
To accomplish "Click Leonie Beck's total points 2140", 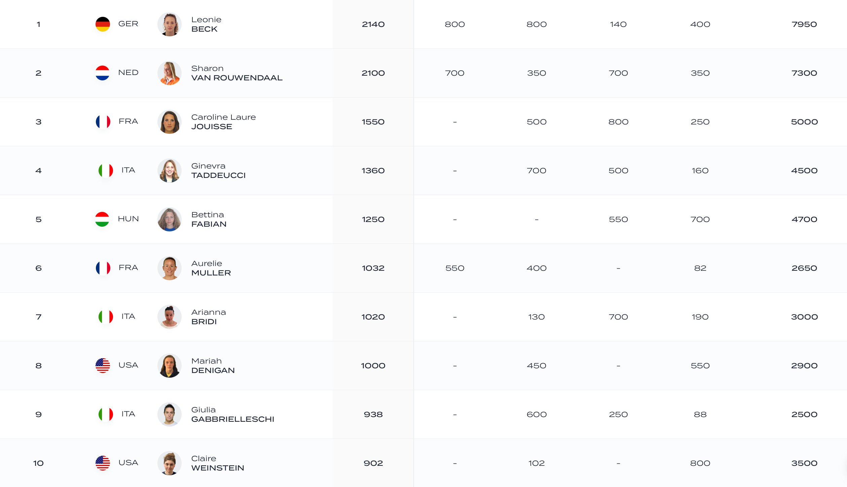I will 373,24.
